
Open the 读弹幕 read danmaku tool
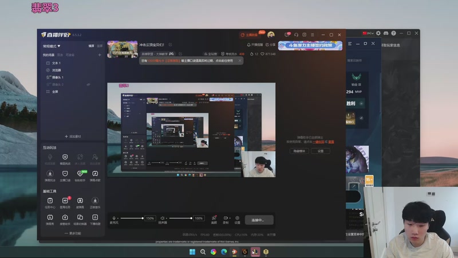click(80, 200)
